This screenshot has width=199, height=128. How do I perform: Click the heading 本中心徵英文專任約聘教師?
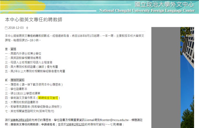pyautogui.click(x=34, y=20)
